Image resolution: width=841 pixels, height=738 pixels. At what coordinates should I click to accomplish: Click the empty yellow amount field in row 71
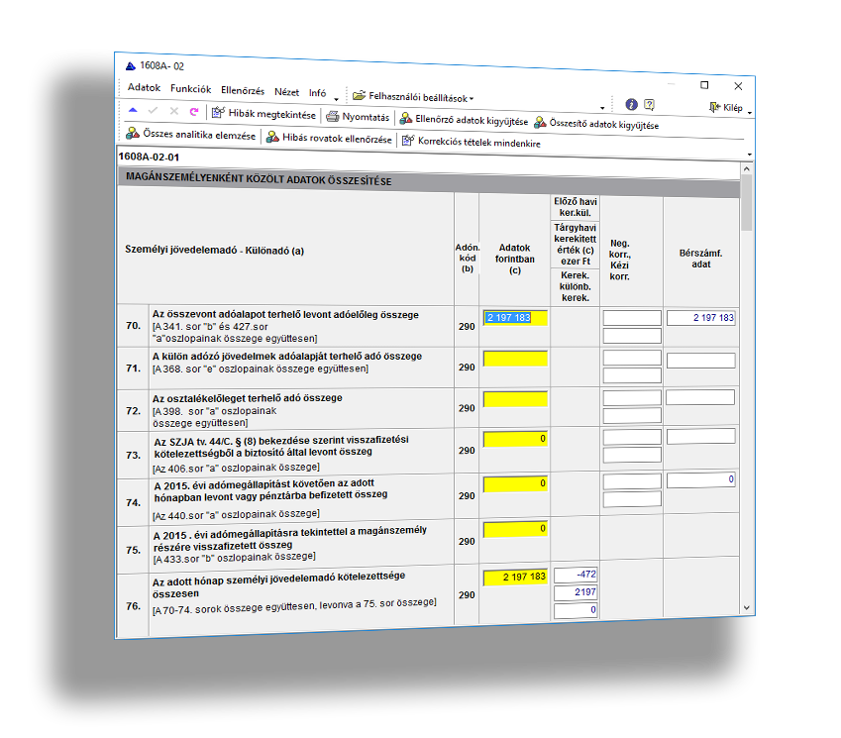[x=515, y=359]
